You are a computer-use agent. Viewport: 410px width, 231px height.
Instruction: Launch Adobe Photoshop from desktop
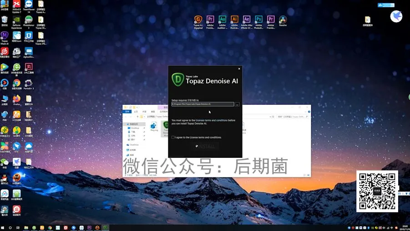258,22
